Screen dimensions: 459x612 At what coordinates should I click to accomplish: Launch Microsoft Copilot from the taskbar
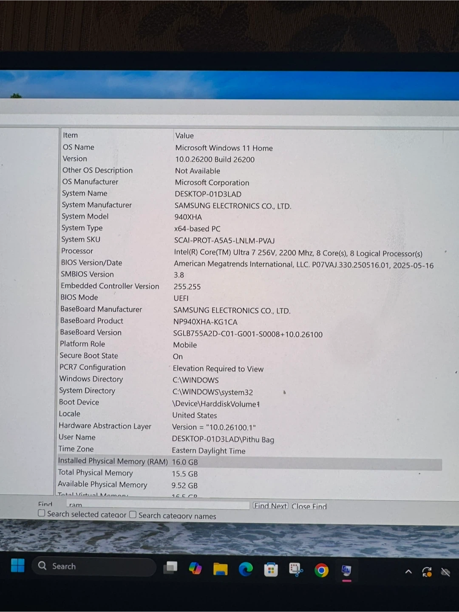tap(195, 569)
